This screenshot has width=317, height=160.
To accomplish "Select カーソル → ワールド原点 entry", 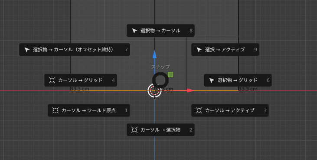I will [x=89, y=110].
